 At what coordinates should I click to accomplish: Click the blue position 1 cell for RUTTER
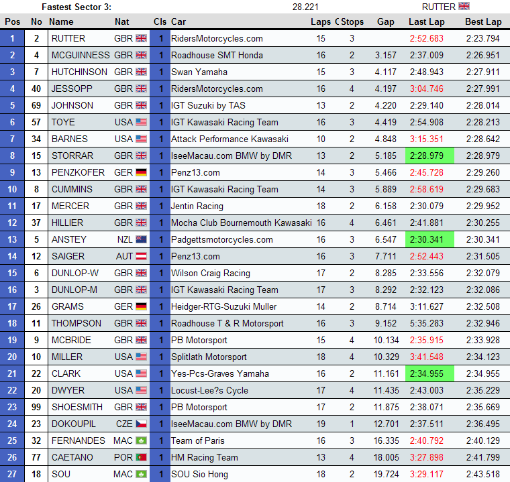[x=12, y=38]
